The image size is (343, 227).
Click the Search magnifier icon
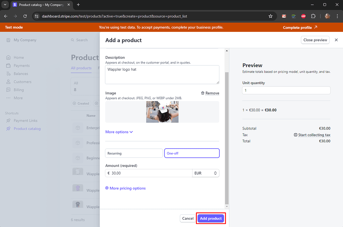[x=72, y=40]
